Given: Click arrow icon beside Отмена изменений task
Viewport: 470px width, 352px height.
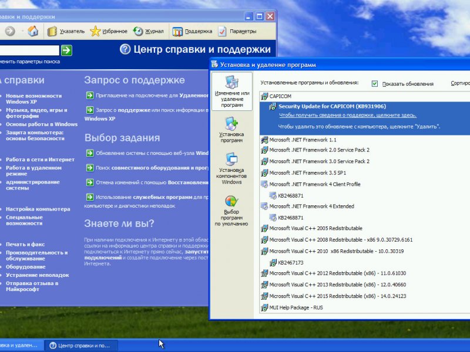Looking at the screenshot, I should (x=90, y=182).
